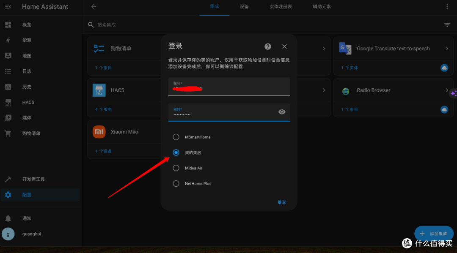Open the guanghui user profile avatar

coord(8,234)
